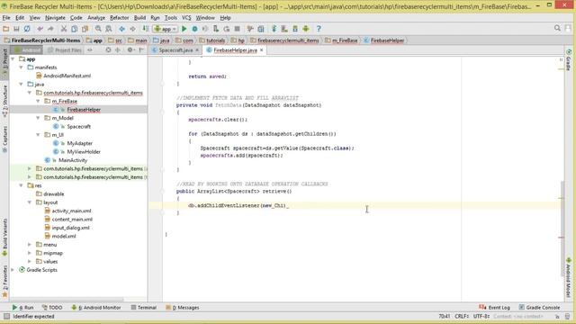Expand the menu folder
The height and width of the screenshot is (324, 576).
pos(30,245)
